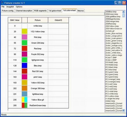127x117 pixels.
Task: Close the Fixture creator window
Action: (x=124, y=3)
